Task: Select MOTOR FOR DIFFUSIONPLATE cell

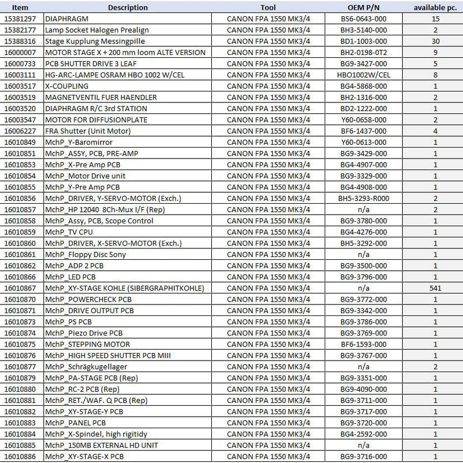Action: point(127,120)
